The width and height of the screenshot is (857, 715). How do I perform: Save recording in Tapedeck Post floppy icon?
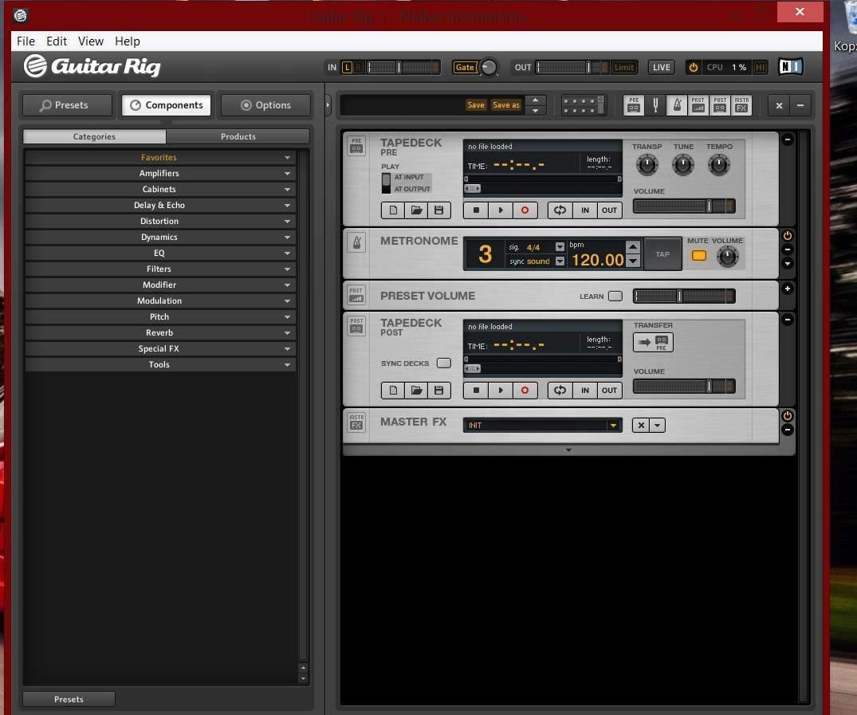[438, 391]
